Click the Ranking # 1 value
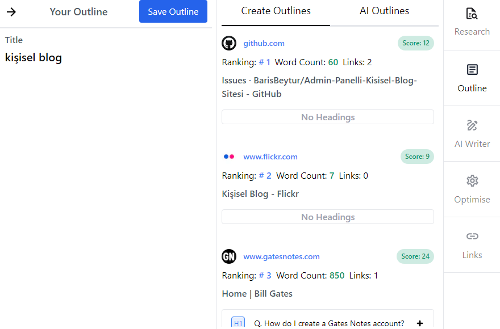Viewport: 500px width, 329px height. click(x=264, y=62)
